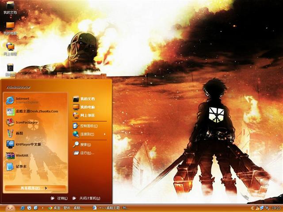Open the 我的文档 desktop icon
The width and height of the screenshot is (283, 212).
[x=10, y=8]
